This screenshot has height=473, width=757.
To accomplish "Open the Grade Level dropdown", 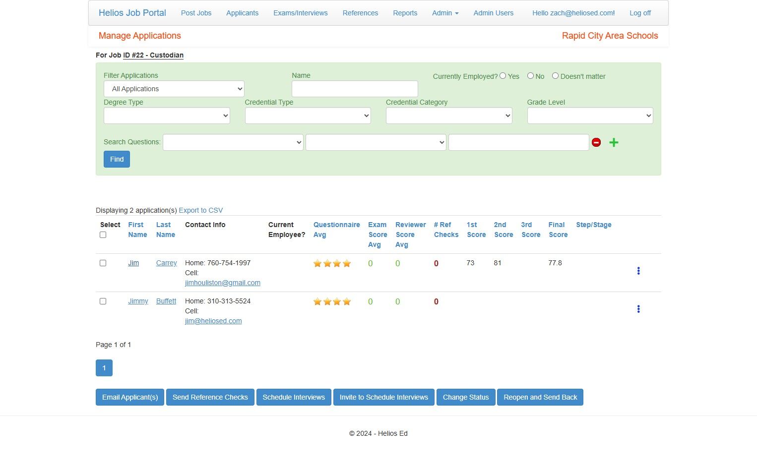I will (x=590, y=116).
